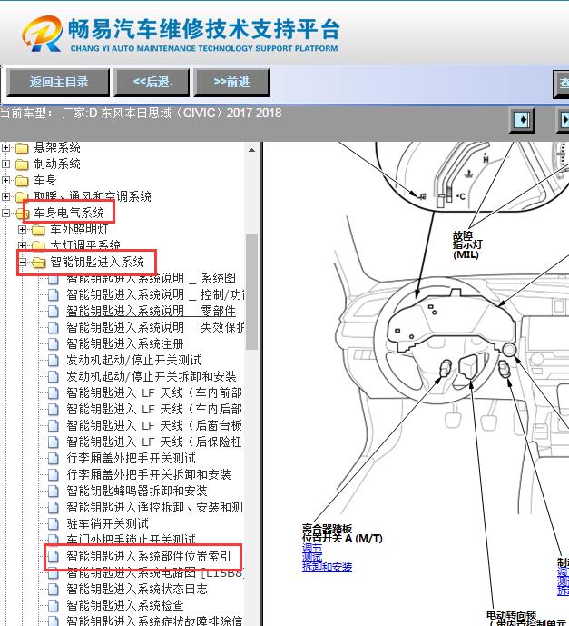The height and width of the screenshot is (626, 569).
Task: Open 驻车销开关测试 page
Action: click(x=107, y=524)
